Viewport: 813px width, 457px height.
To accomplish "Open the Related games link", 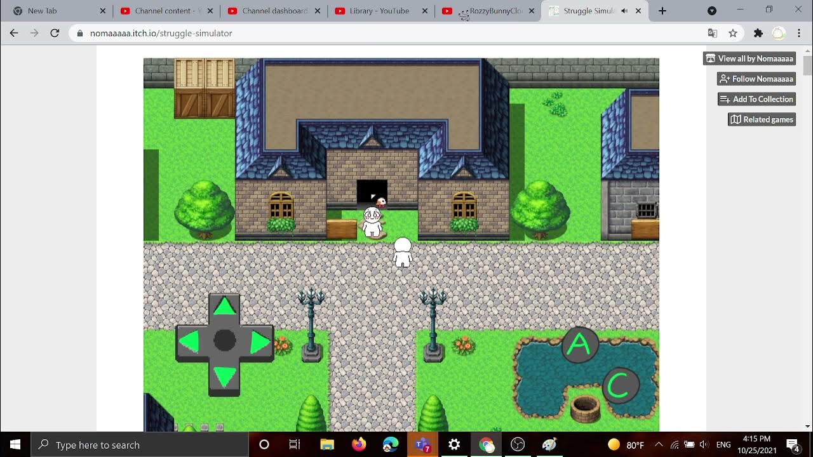I will pos(762,119).
